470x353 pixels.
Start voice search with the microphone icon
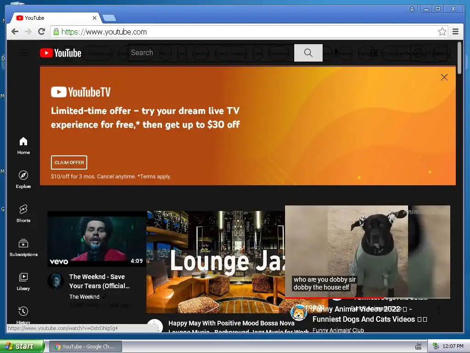point(336,53)
